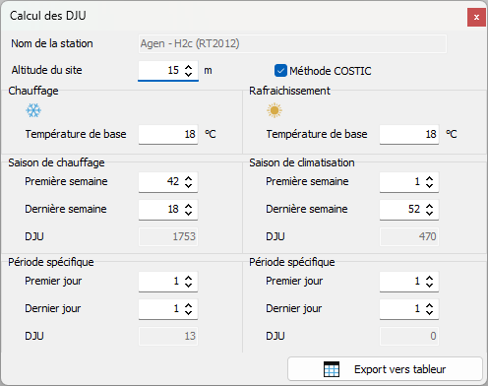Decrease cooling Dernière semaine value
This screenshot has width=488, height=386.
[429, 213]
